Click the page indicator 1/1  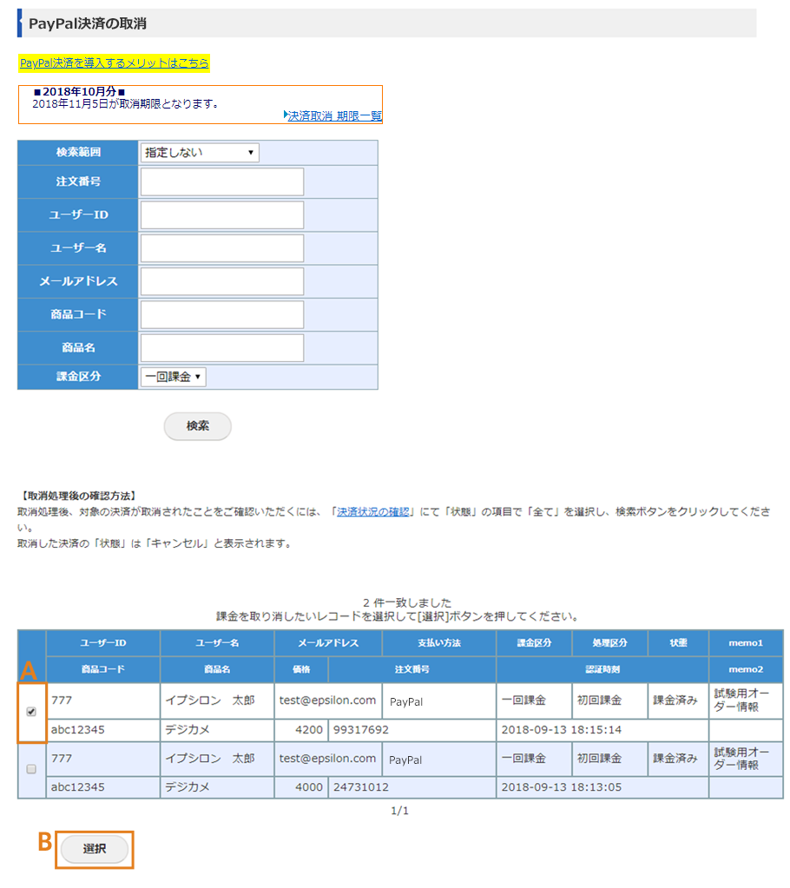coord(400,811)
